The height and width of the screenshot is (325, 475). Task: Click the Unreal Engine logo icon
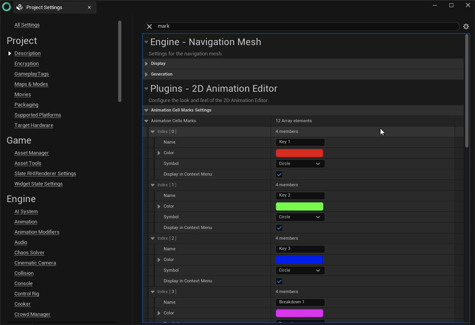tap(6, 6)
